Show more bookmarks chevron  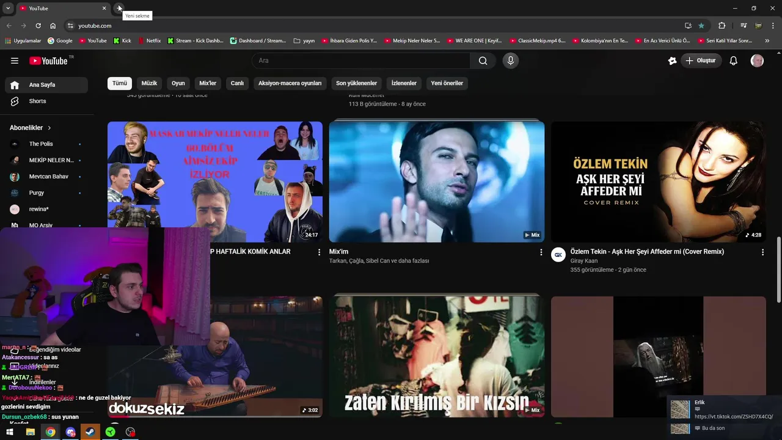(767, 40)
